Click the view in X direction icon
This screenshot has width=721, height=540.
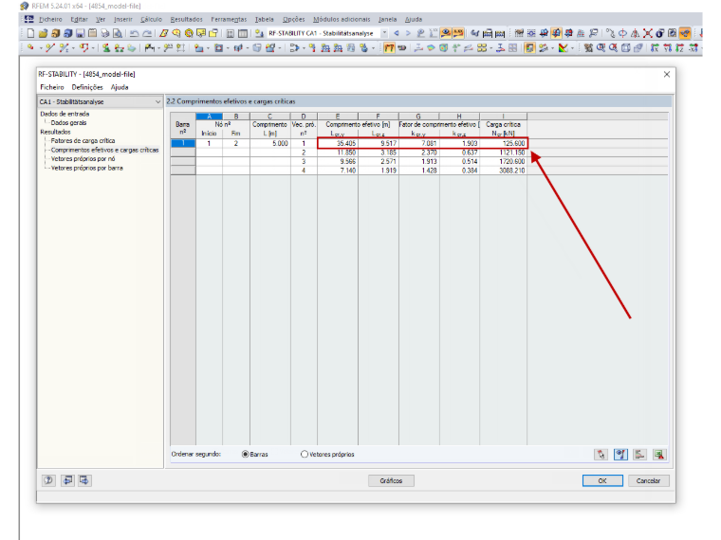[655, 47]
